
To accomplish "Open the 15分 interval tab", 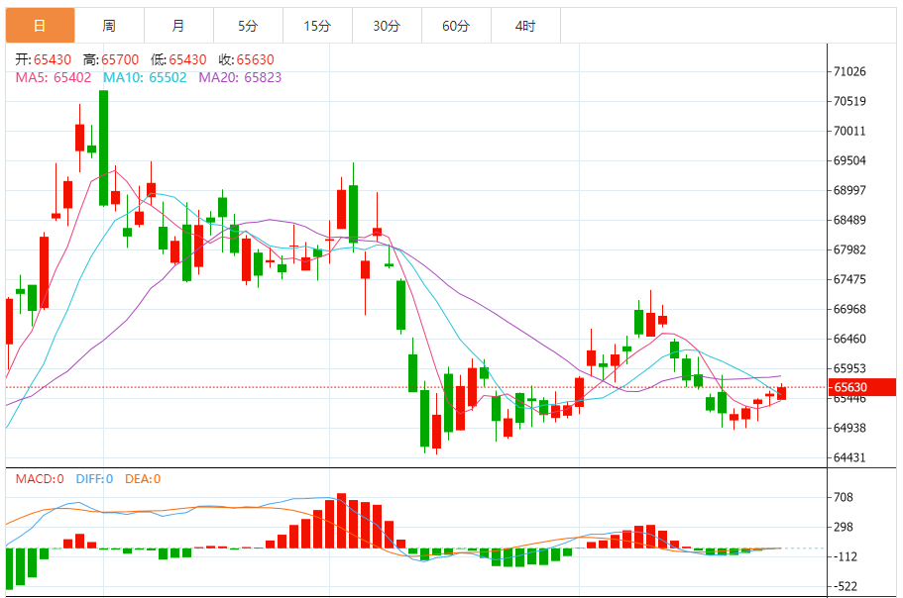I will (x=317, y=26).
